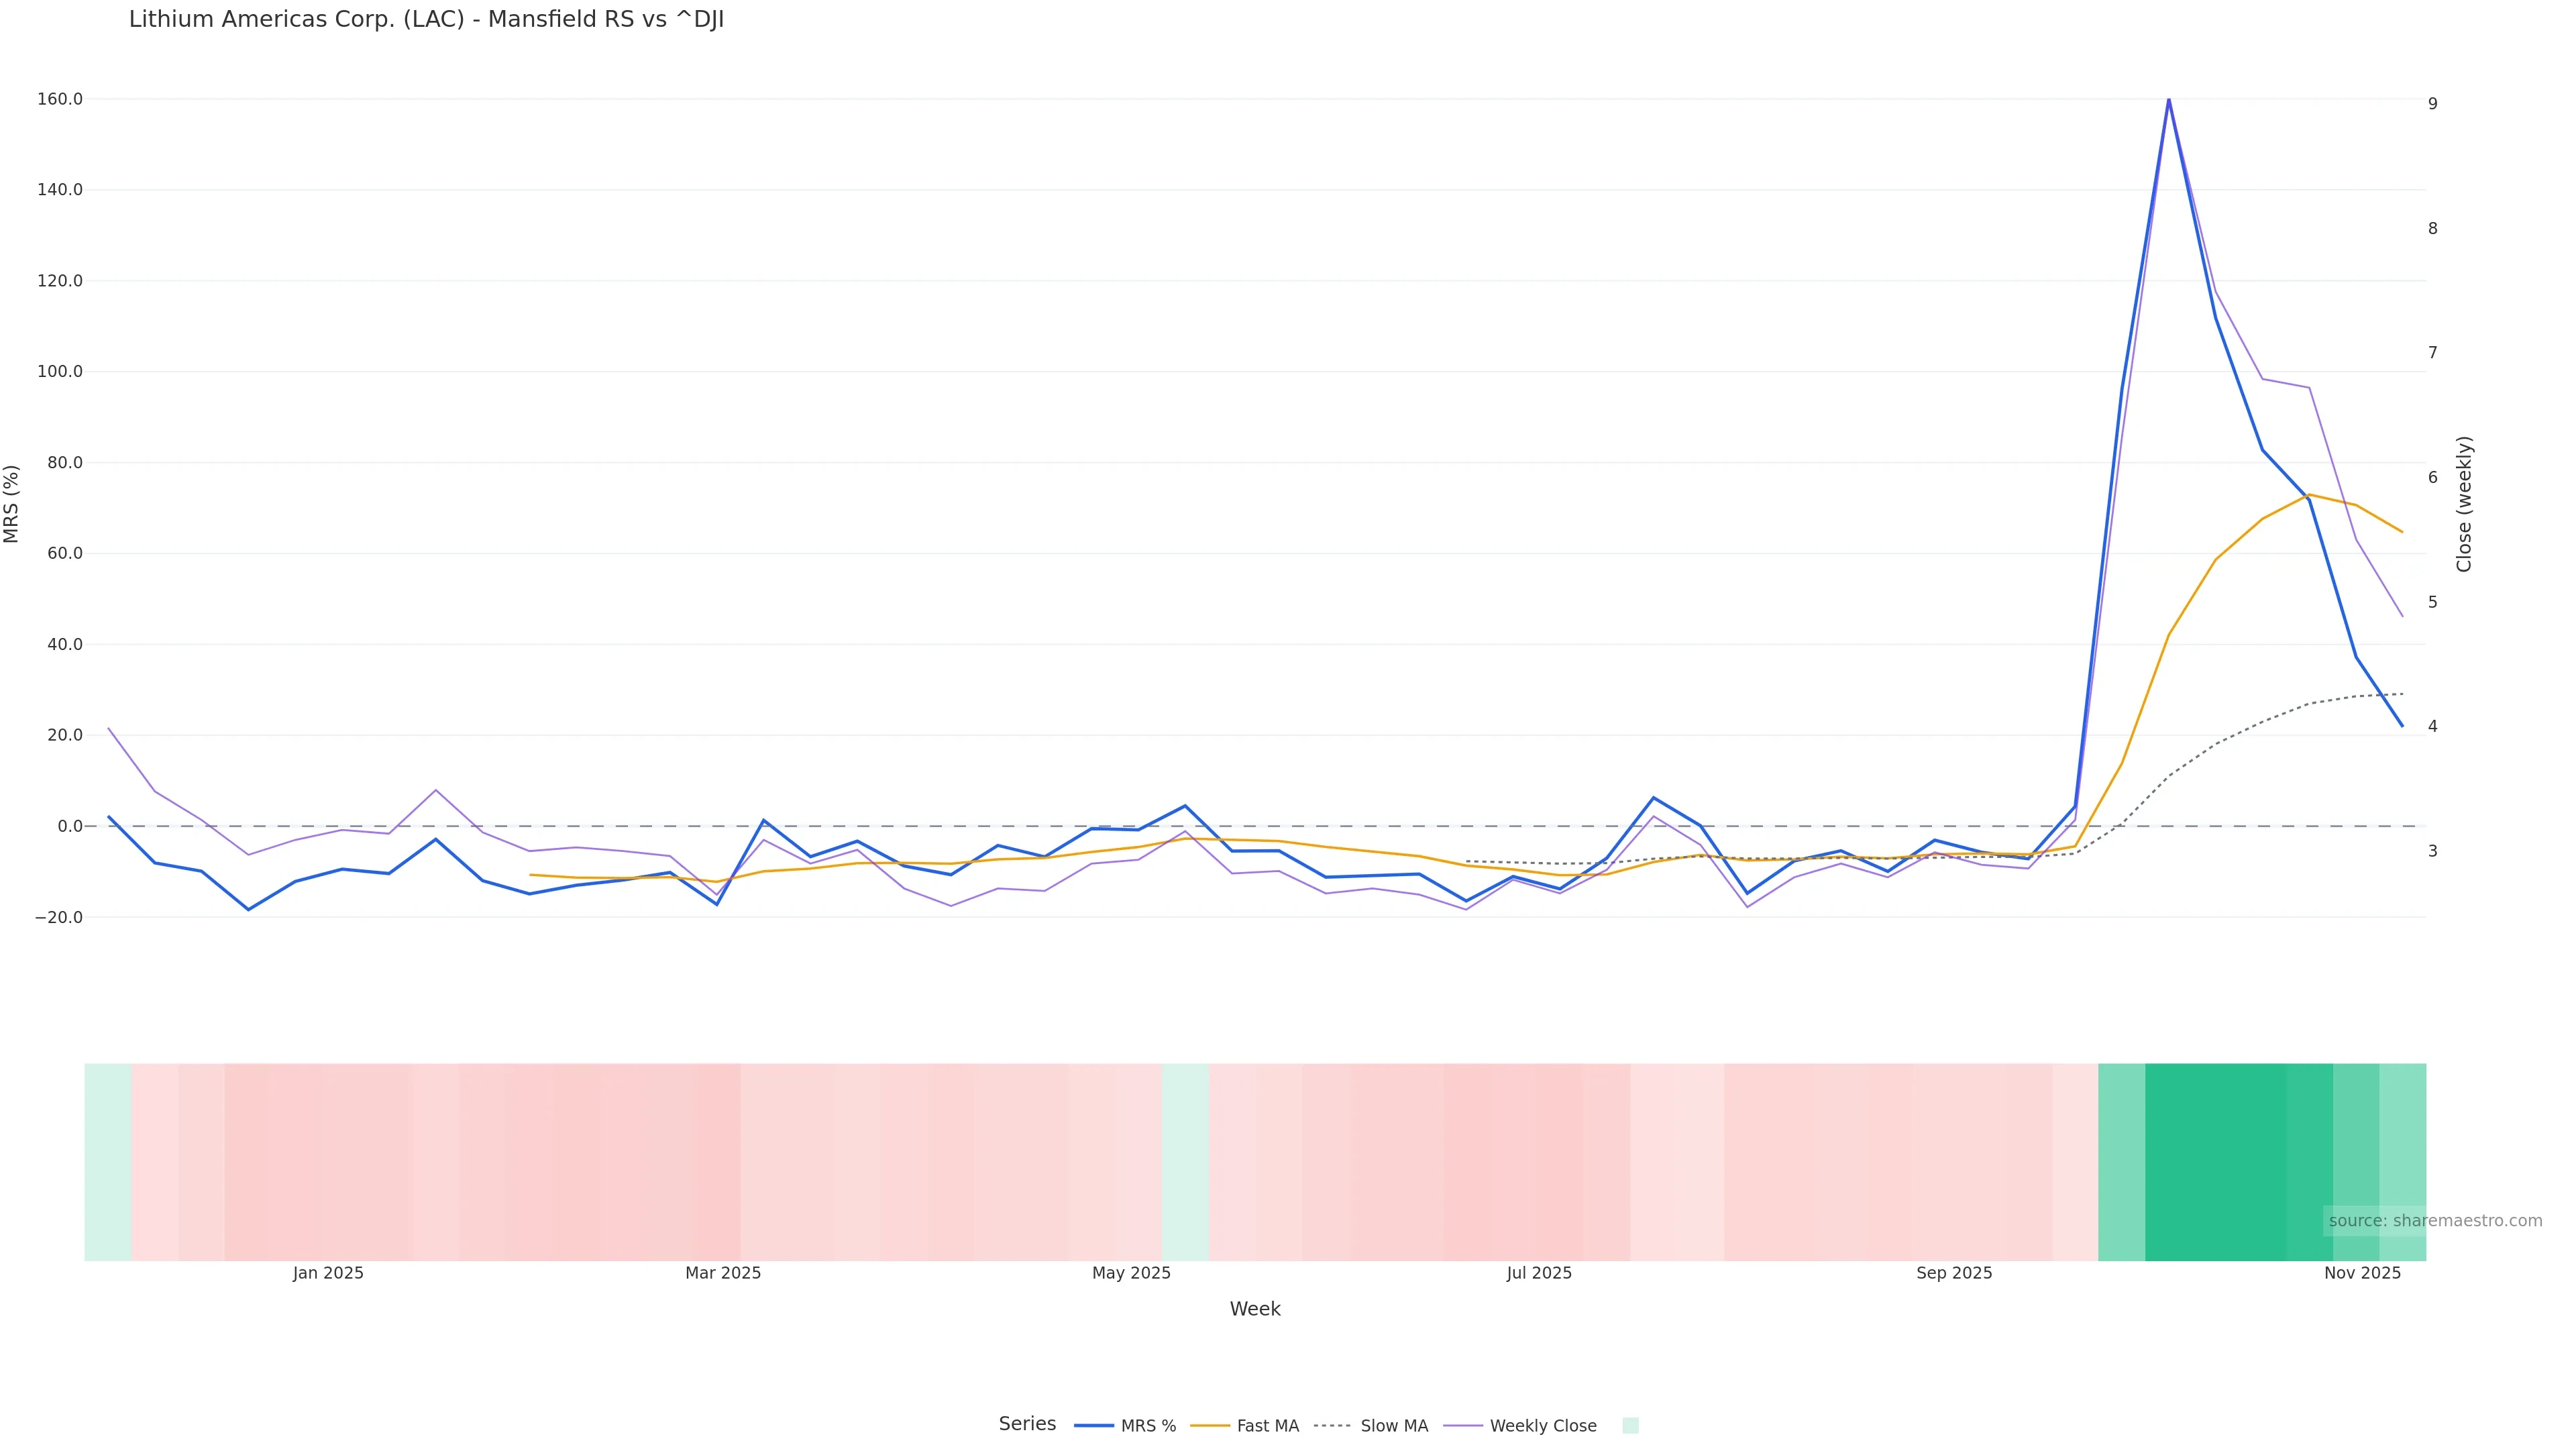Click the Week x-axis title
Viewport: 2576px width, 1449px height.
(1255, 1309)
